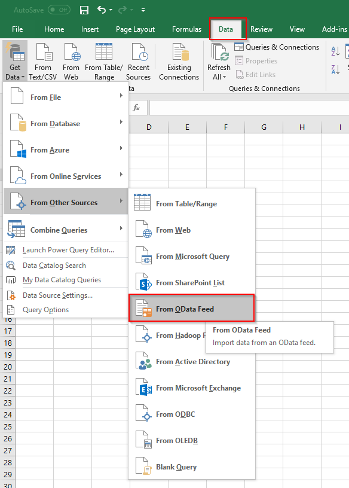Launch Power Query Editor
349x488 pixels.
pyautogui.click(x=66, y=250)
